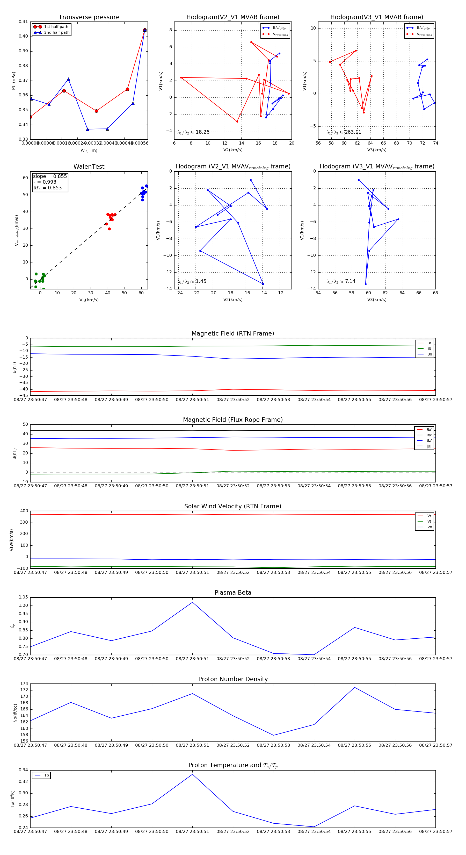Viewport: 466px width, 855px height.
Task: Click the Proton Temperature curve peak
Action: click(192, 774)
